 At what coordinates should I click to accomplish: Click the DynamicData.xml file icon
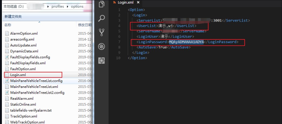(7, 51)
